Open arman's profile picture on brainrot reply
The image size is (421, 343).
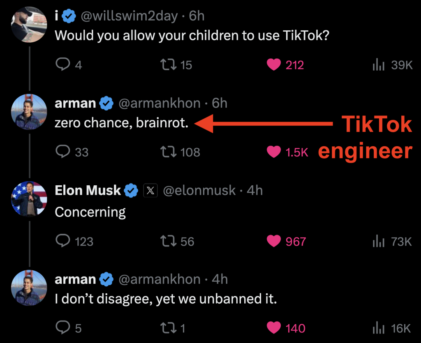[29, 112]
